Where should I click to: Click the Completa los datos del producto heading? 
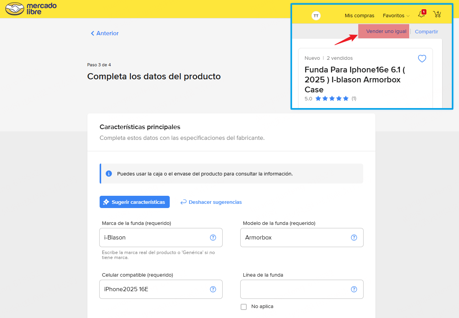[154, 76]
